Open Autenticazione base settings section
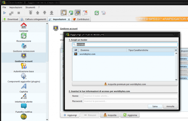 point(24,68)
